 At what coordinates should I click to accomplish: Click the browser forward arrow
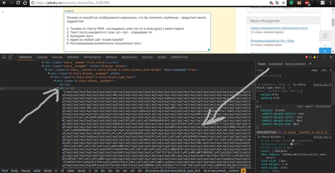(x=11, y=3)
